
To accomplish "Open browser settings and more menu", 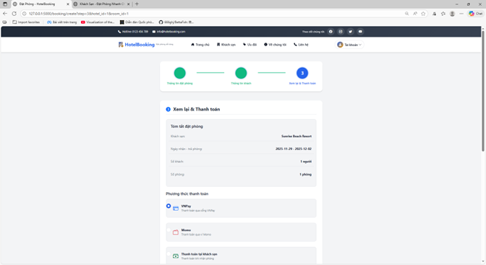I will coord(461,14).
